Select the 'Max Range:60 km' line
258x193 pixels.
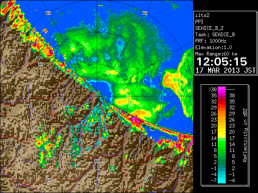coord(216,54)
